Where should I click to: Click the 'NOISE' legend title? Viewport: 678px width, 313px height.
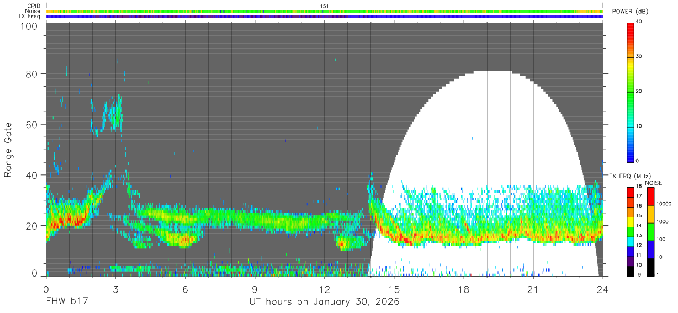[x=654, y=183]
